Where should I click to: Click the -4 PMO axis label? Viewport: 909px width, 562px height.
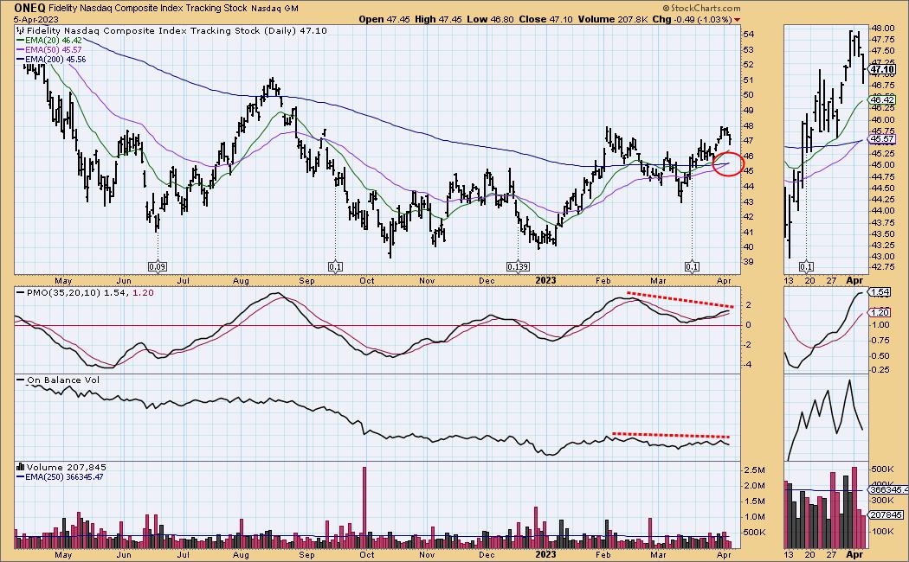pyautogui.click(x=749, y=365)
